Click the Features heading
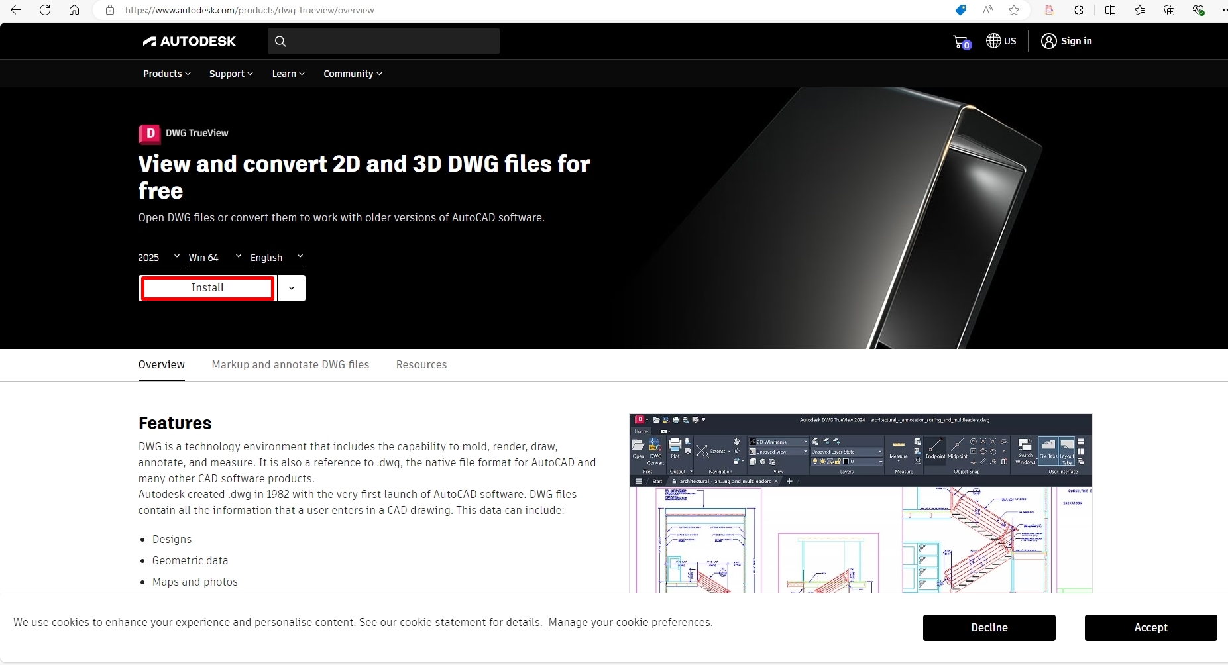The height and width of the screenshot is (665, 1228). pyautogui.click(x=175, y=423)
